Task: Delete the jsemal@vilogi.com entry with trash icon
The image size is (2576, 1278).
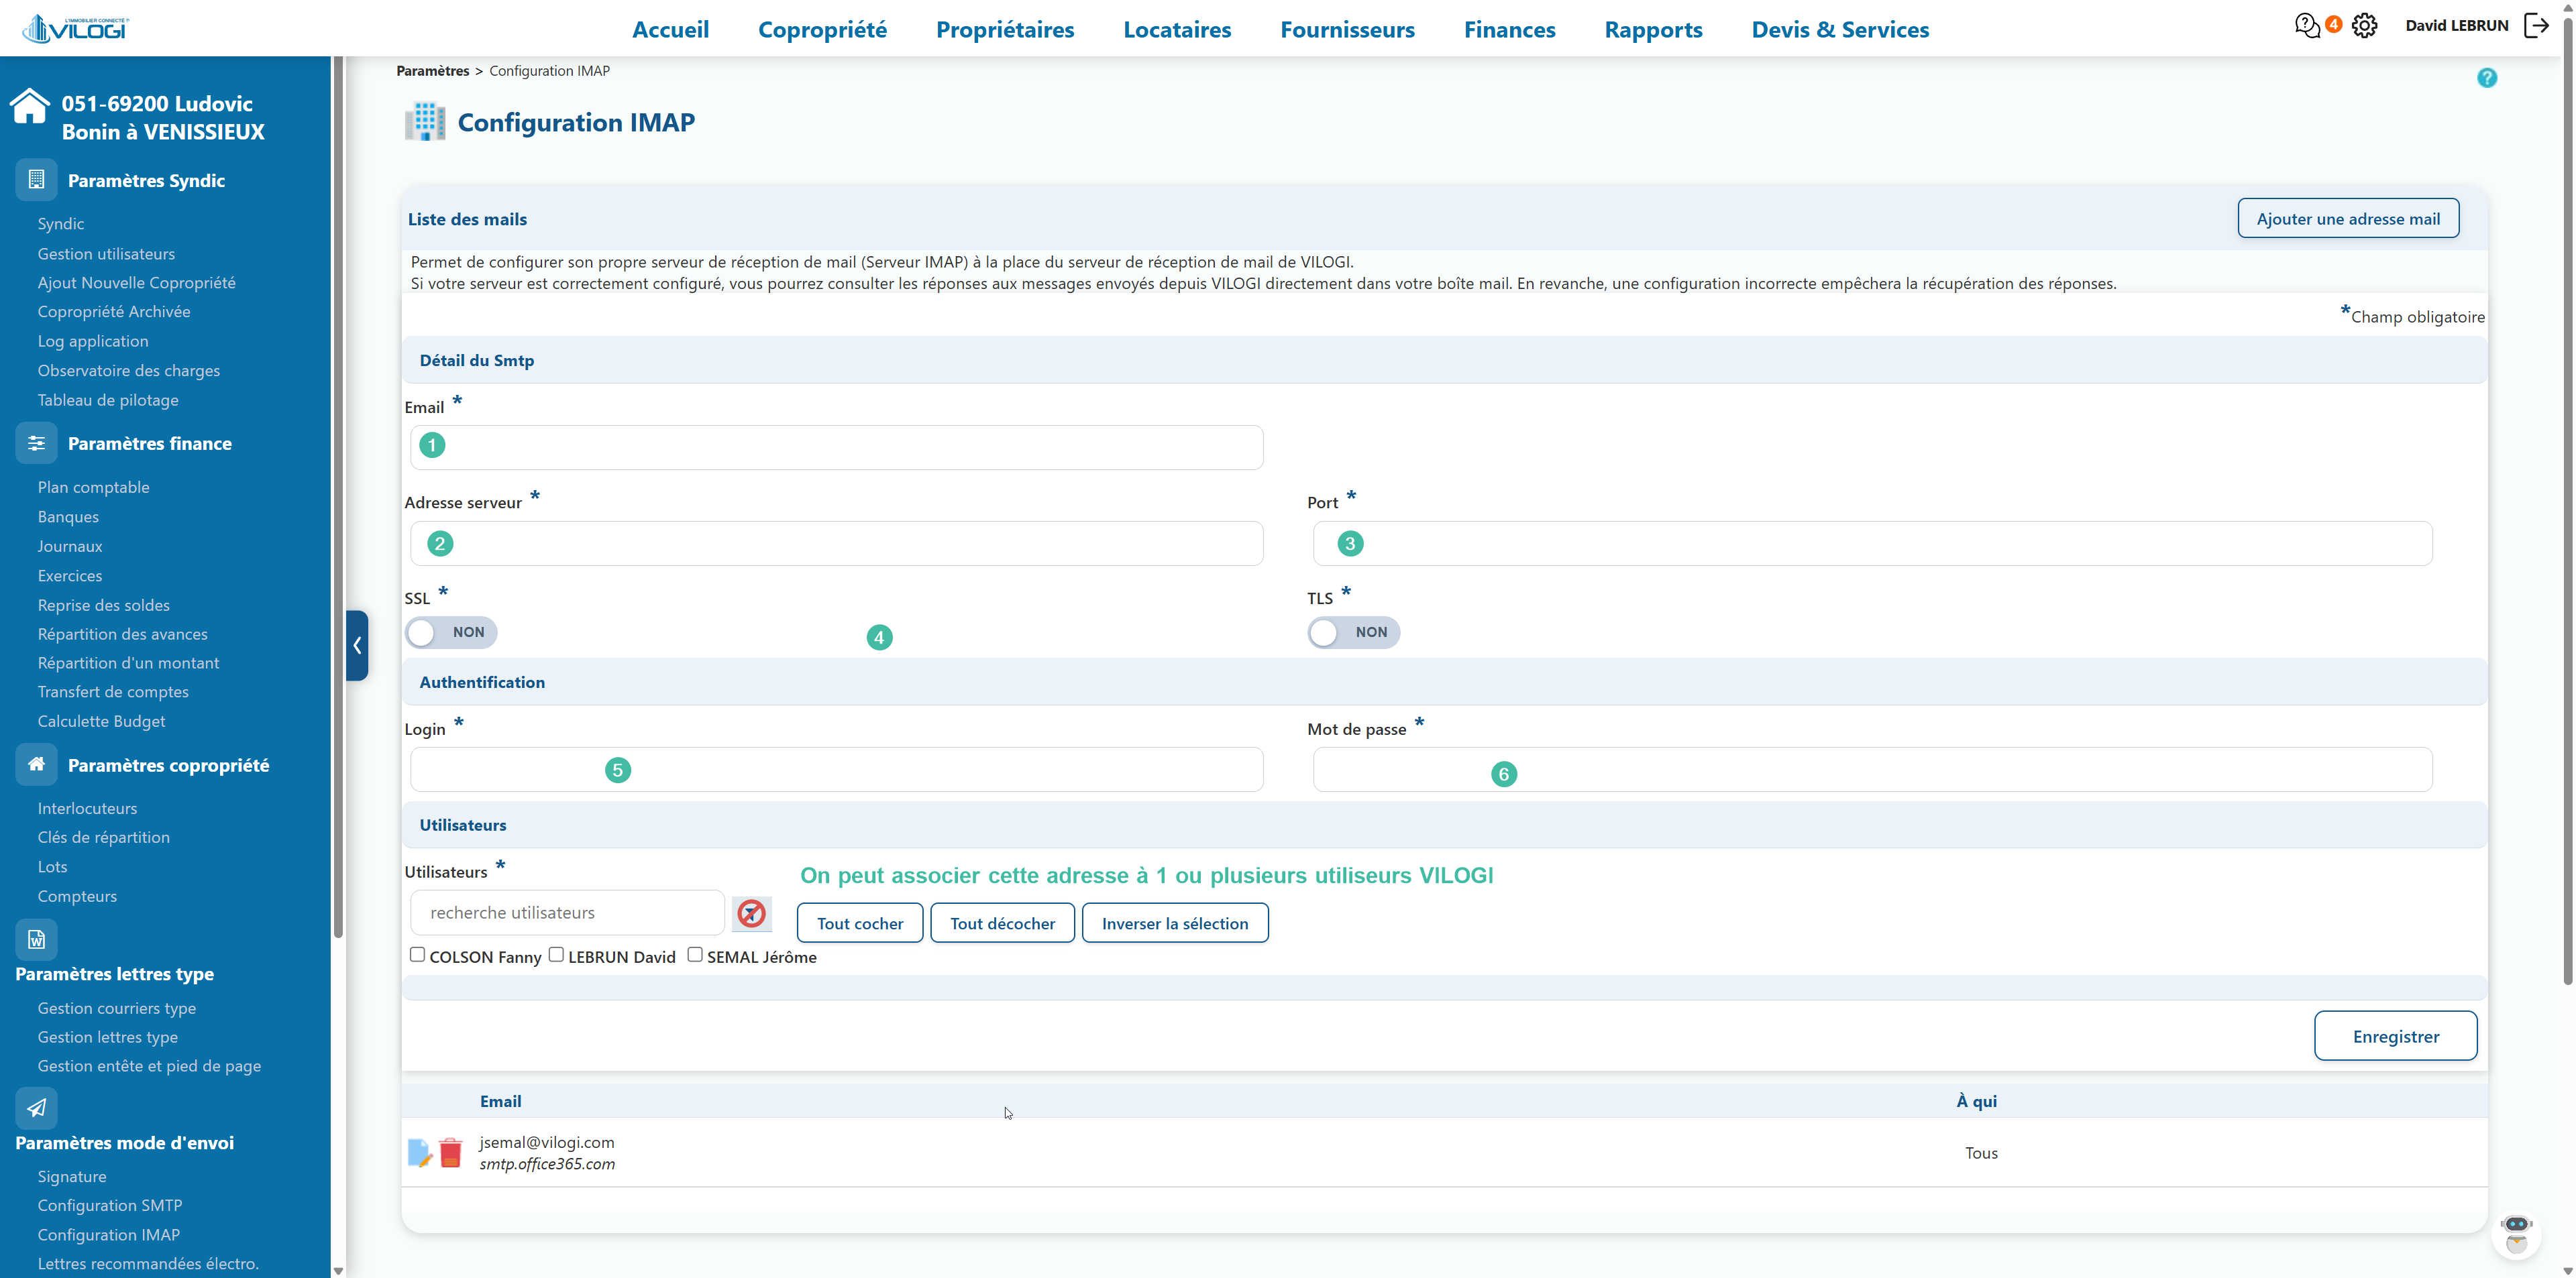Action: pos(451,1152)
